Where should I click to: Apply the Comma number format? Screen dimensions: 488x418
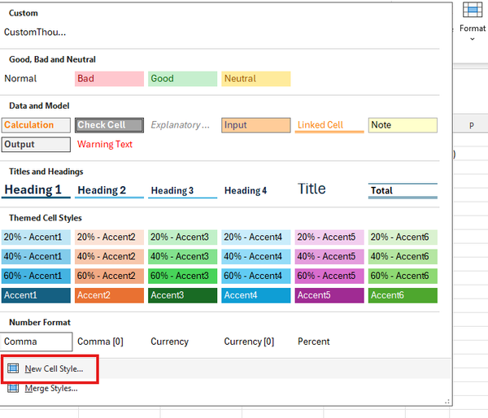point(36,342)
